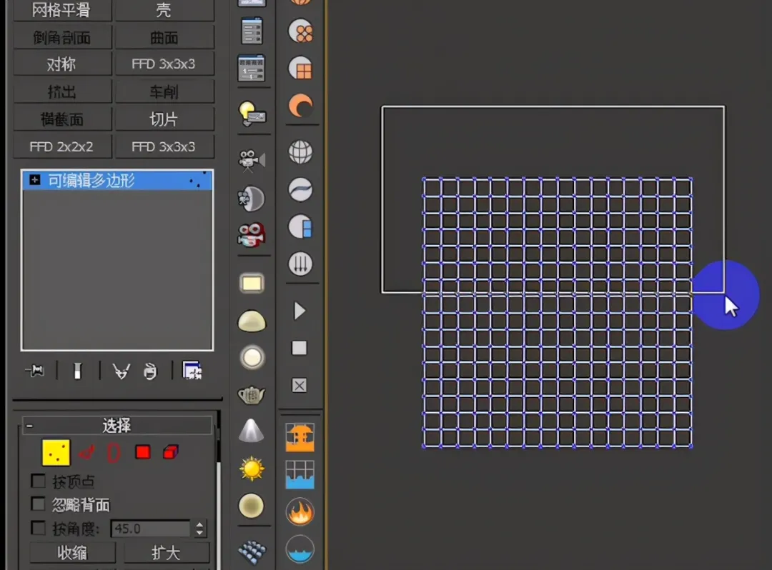Screen dimensions: 772x570
Task: Select the red Polygon sub-object icon
Action: tap(142, 452)
